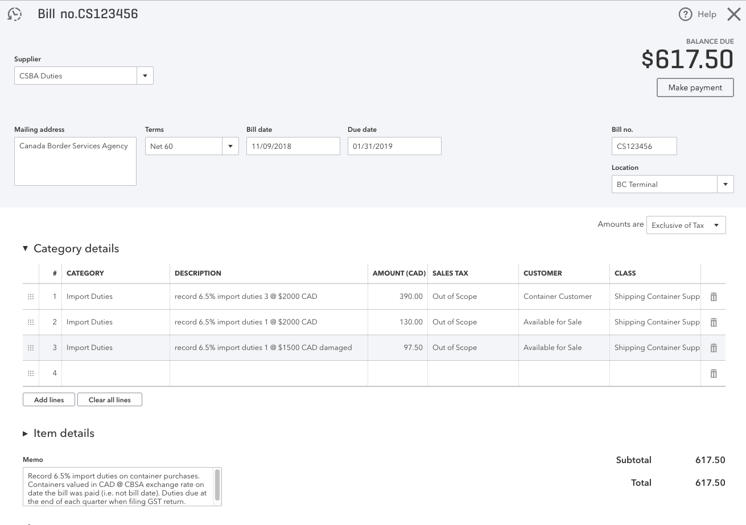Click Container Customer in line 1

(x=558, y=297)
